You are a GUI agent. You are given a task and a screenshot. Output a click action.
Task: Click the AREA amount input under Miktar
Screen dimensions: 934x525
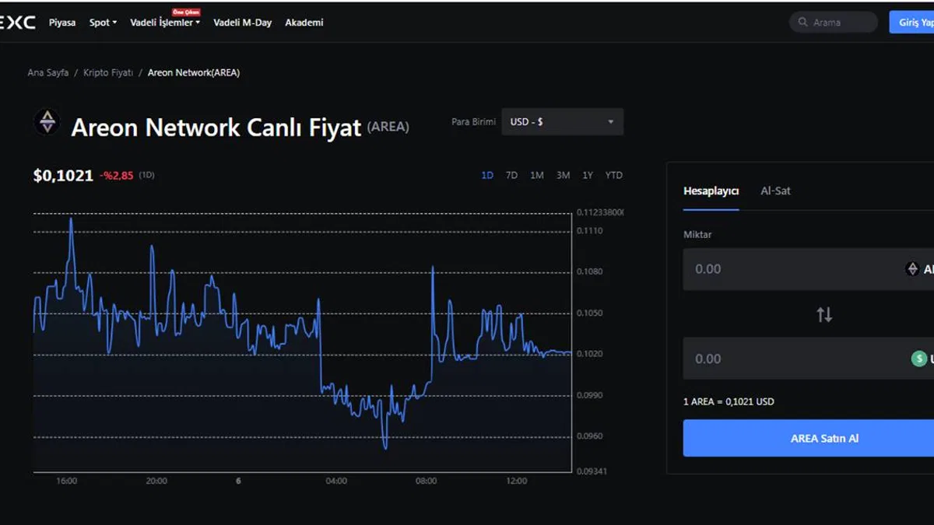(809, 269)
